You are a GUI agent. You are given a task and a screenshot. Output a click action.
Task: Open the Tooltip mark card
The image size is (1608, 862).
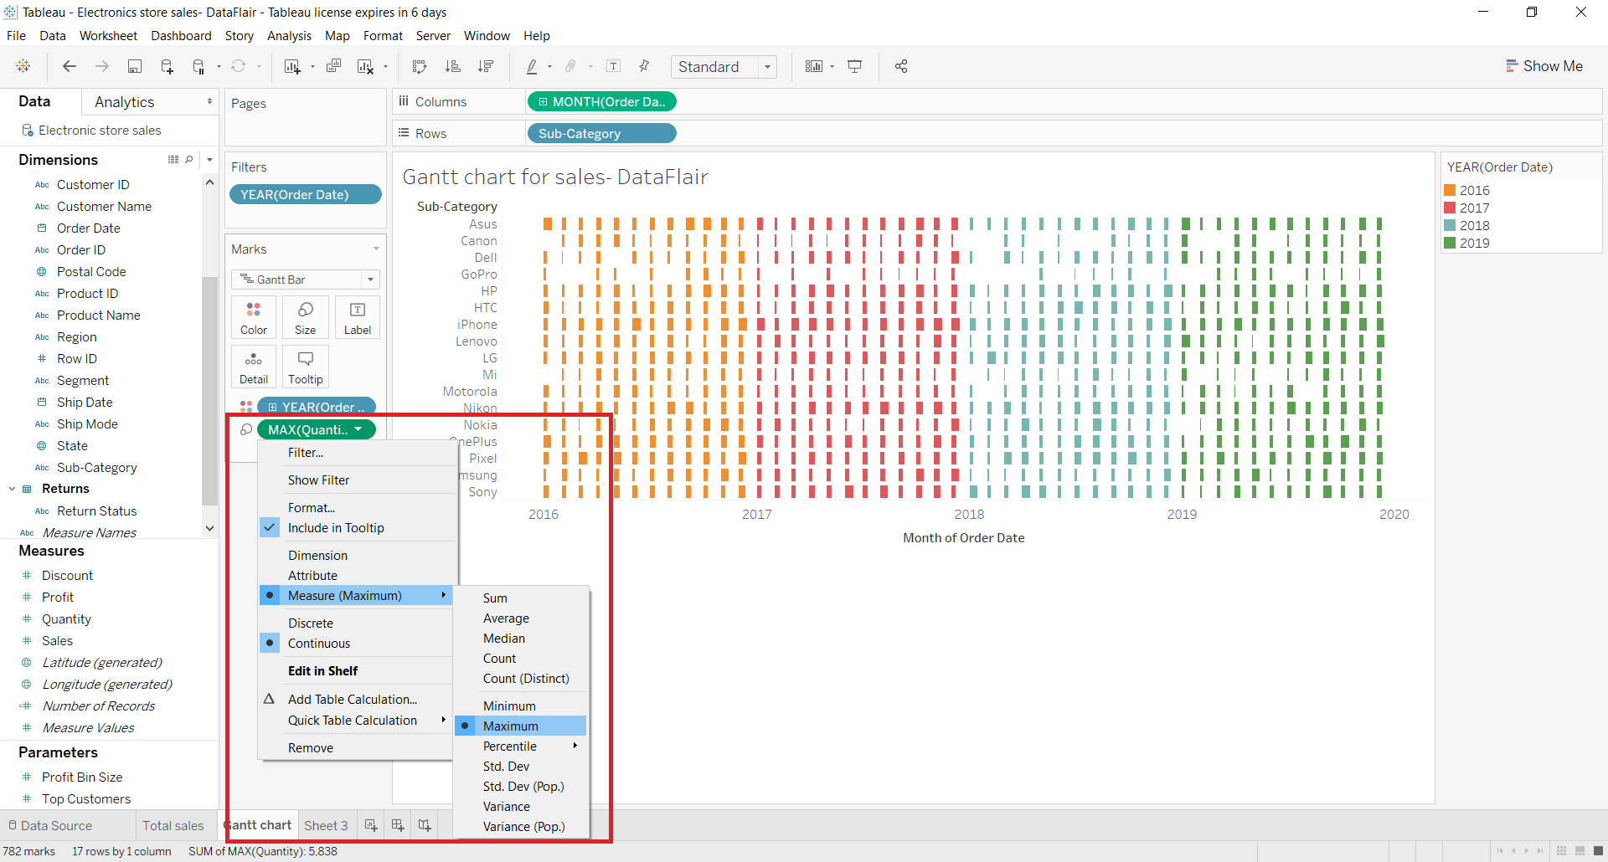305,366
